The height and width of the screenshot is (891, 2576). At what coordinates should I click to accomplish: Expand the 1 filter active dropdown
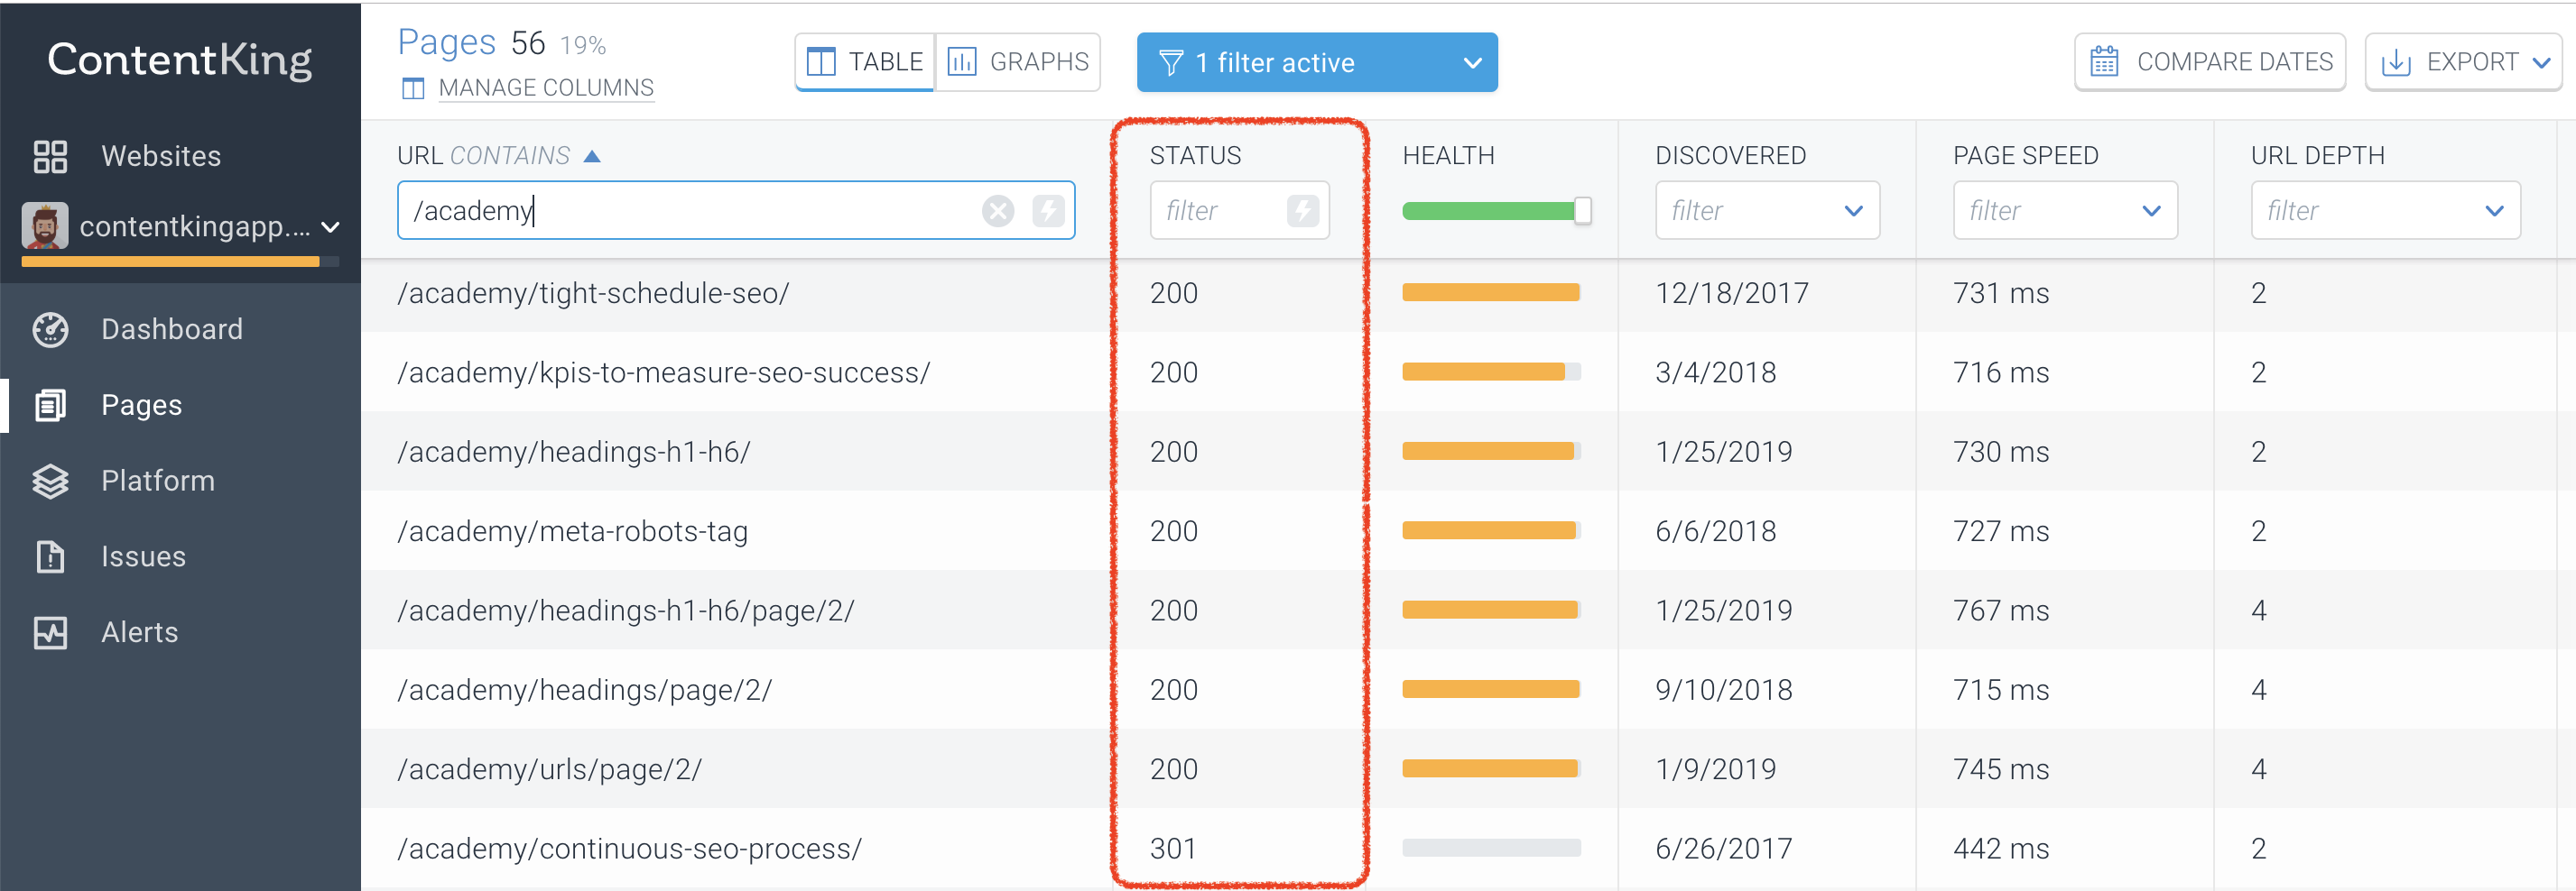(x=1472, y=63)
